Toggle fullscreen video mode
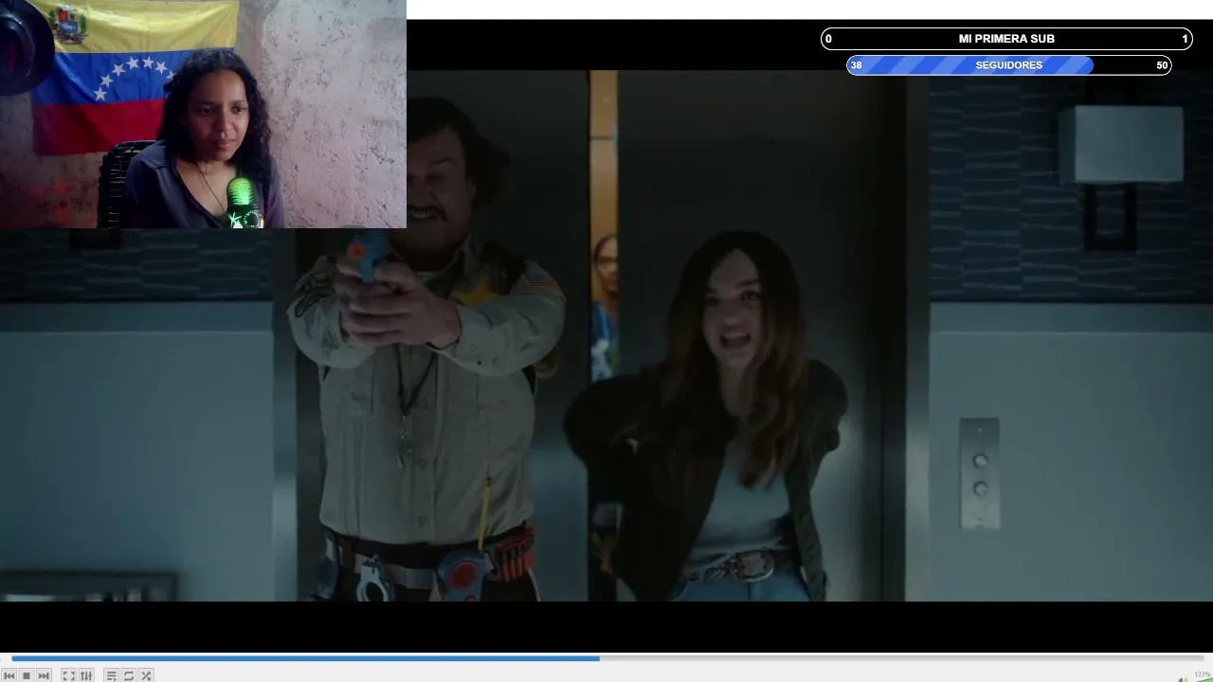 coord(68,675)
